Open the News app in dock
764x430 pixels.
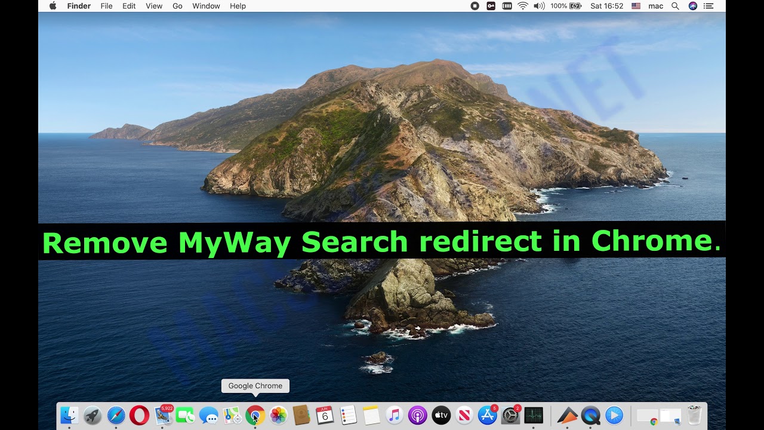point(464,415)
